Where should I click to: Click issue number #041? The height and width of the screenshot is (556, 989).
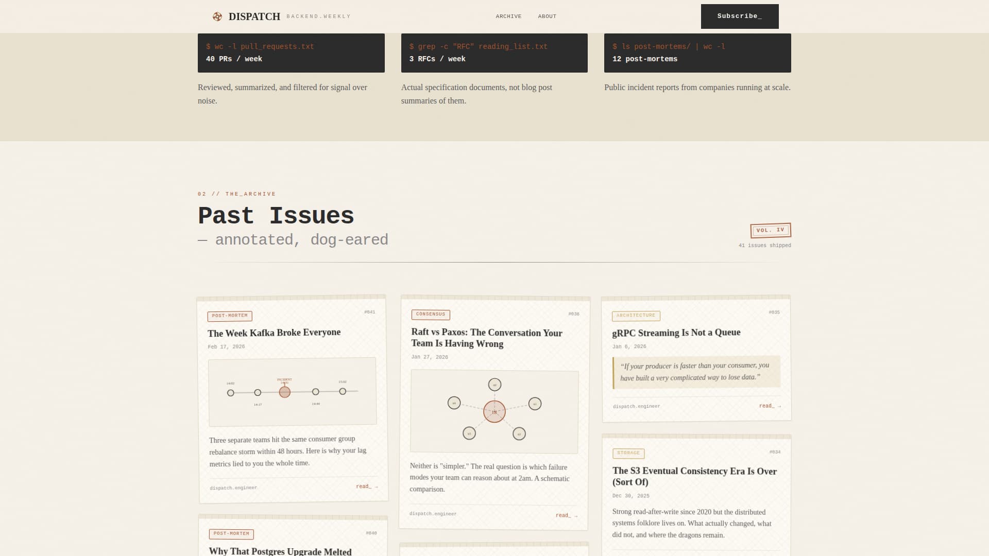[x=370, y=312]
